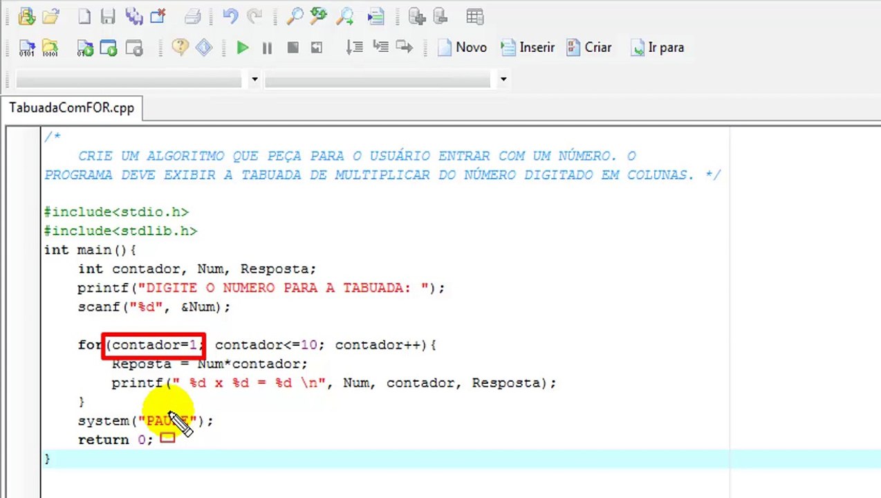Viewport: 881px width, 498px height.
Task: Open Find with the magnifier icon
Action: 295,16
